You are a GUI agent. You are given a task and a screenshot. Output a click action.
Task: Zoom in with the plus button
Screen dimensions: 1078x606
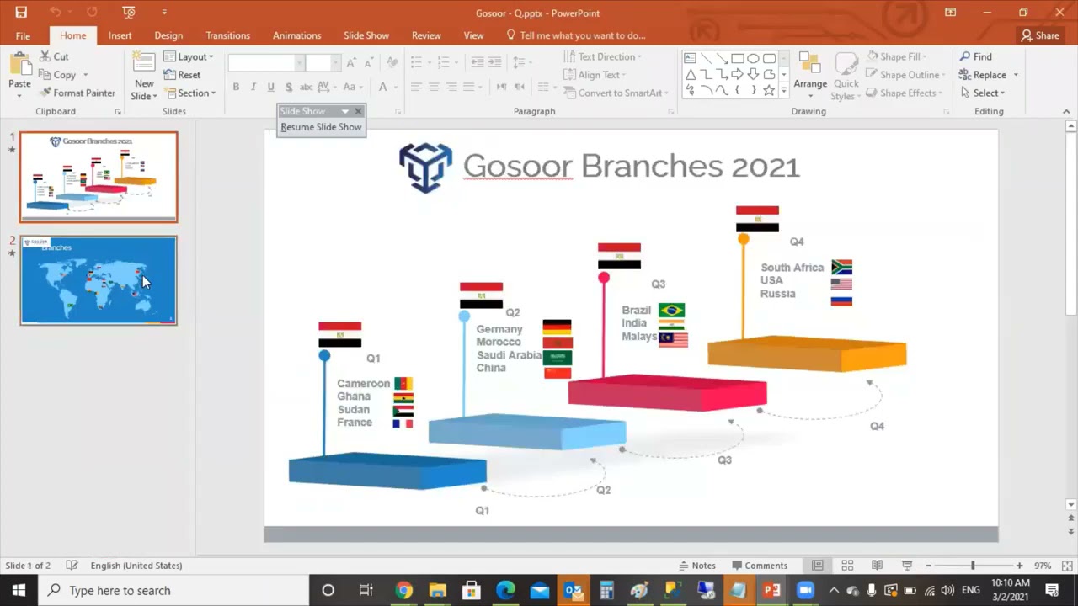coord(1019,566)
